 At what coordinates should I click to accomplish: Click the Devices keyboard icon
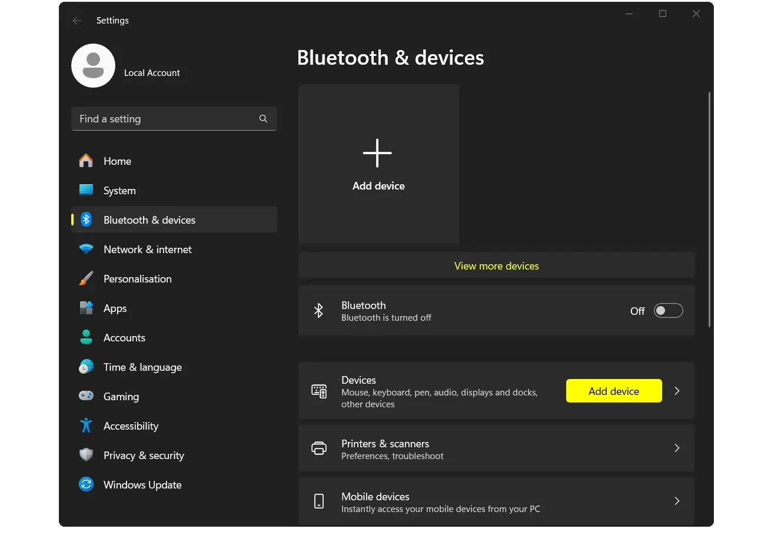point(319,391)
